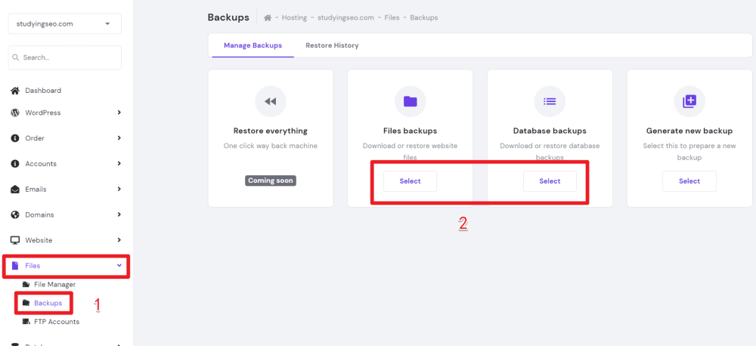Click the Backups folder icon in sidebar
Screen dimensions: 756x346
(26, 303)
